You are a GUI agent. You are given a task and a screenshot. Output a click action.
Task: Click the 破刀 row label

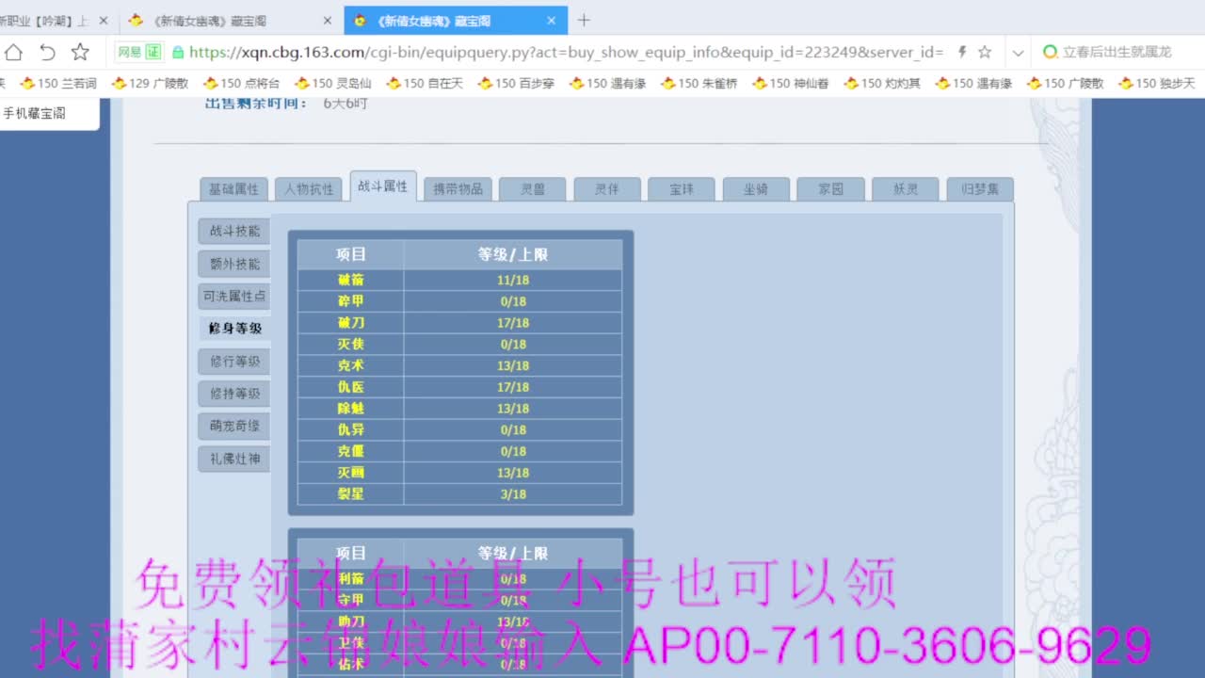[x=351, y=323]
